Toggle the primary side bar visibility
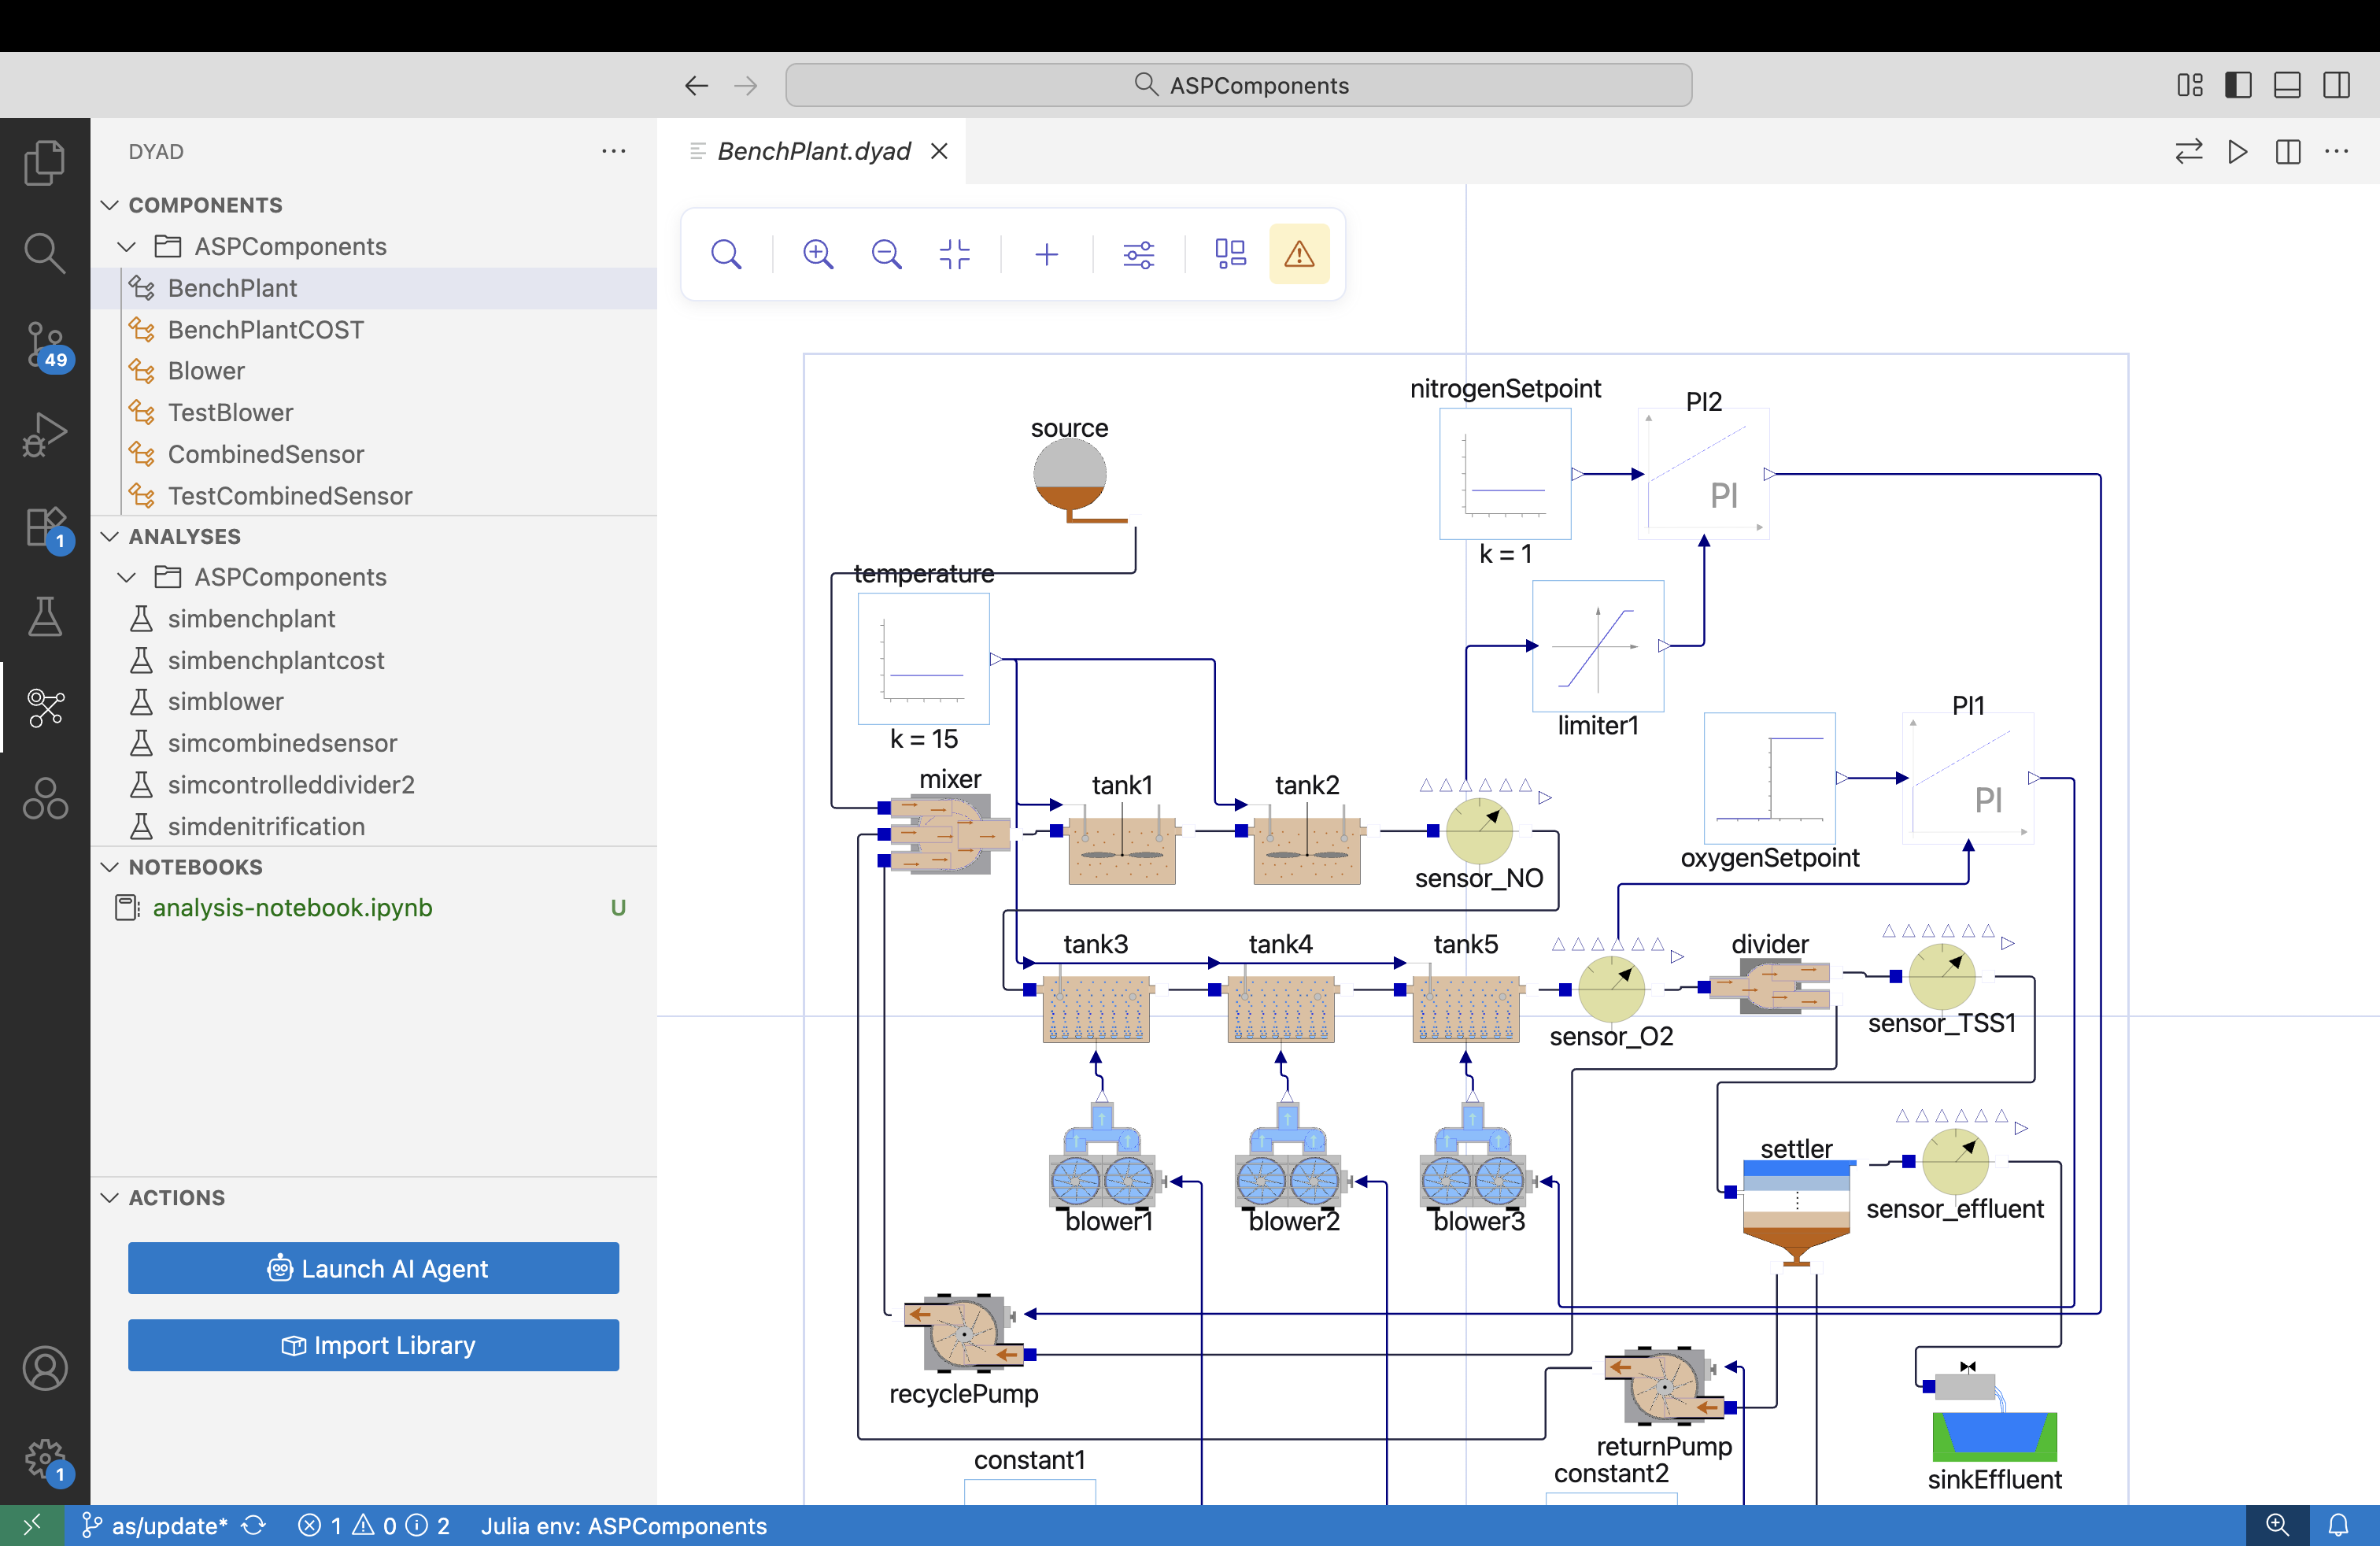This screenshot has width=2380, height=1546. [x=2238, y=85]
